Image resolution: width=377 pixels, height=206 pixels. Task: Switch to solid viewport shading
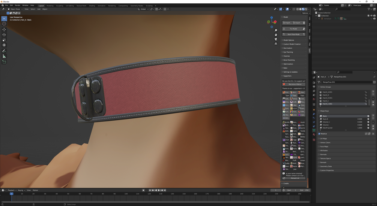point(300,9)
